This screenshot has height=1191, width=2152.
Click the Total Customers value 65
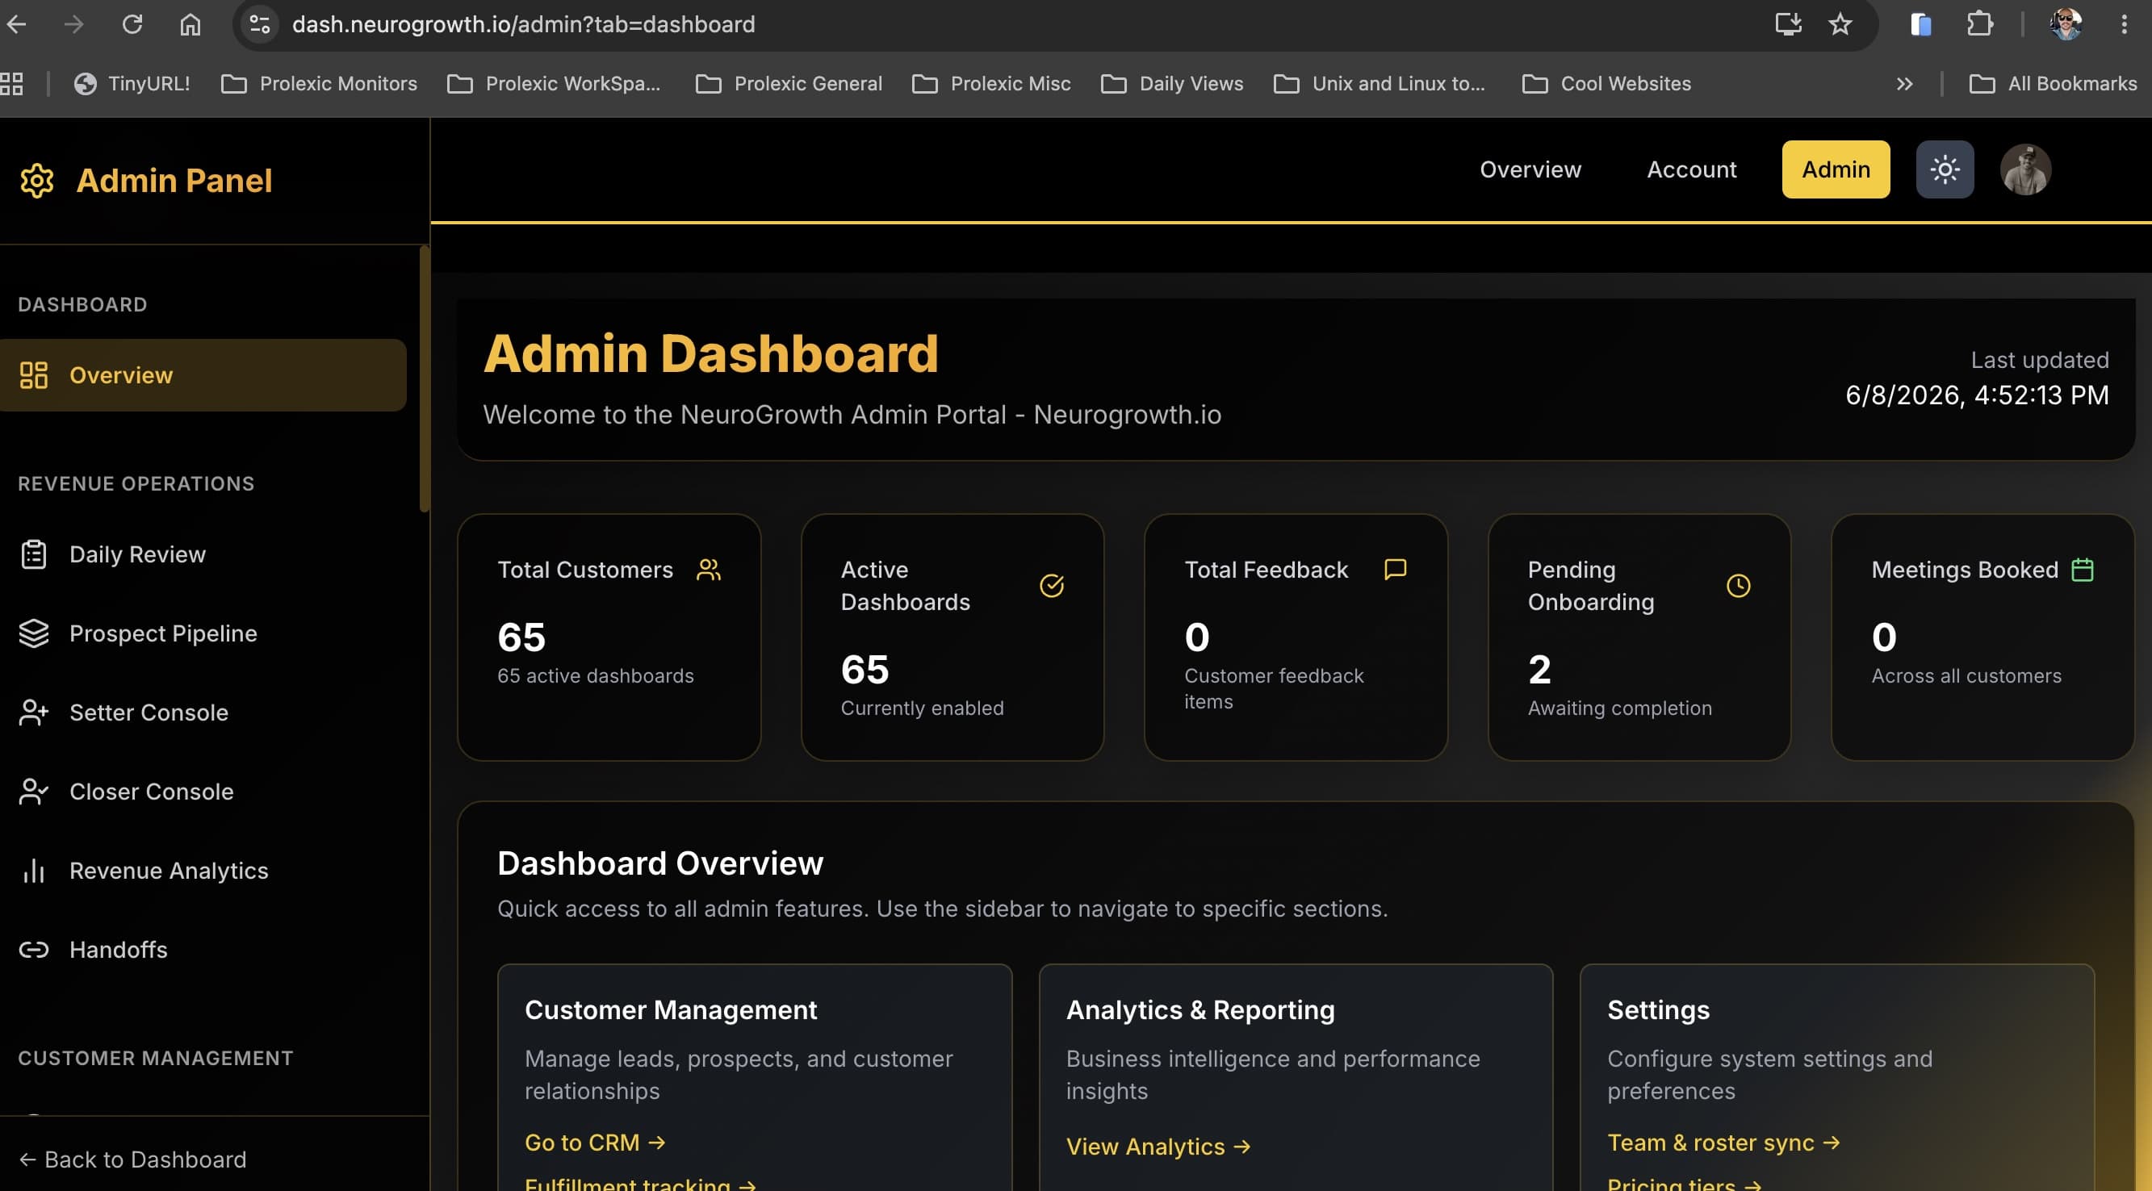(521, 637)
